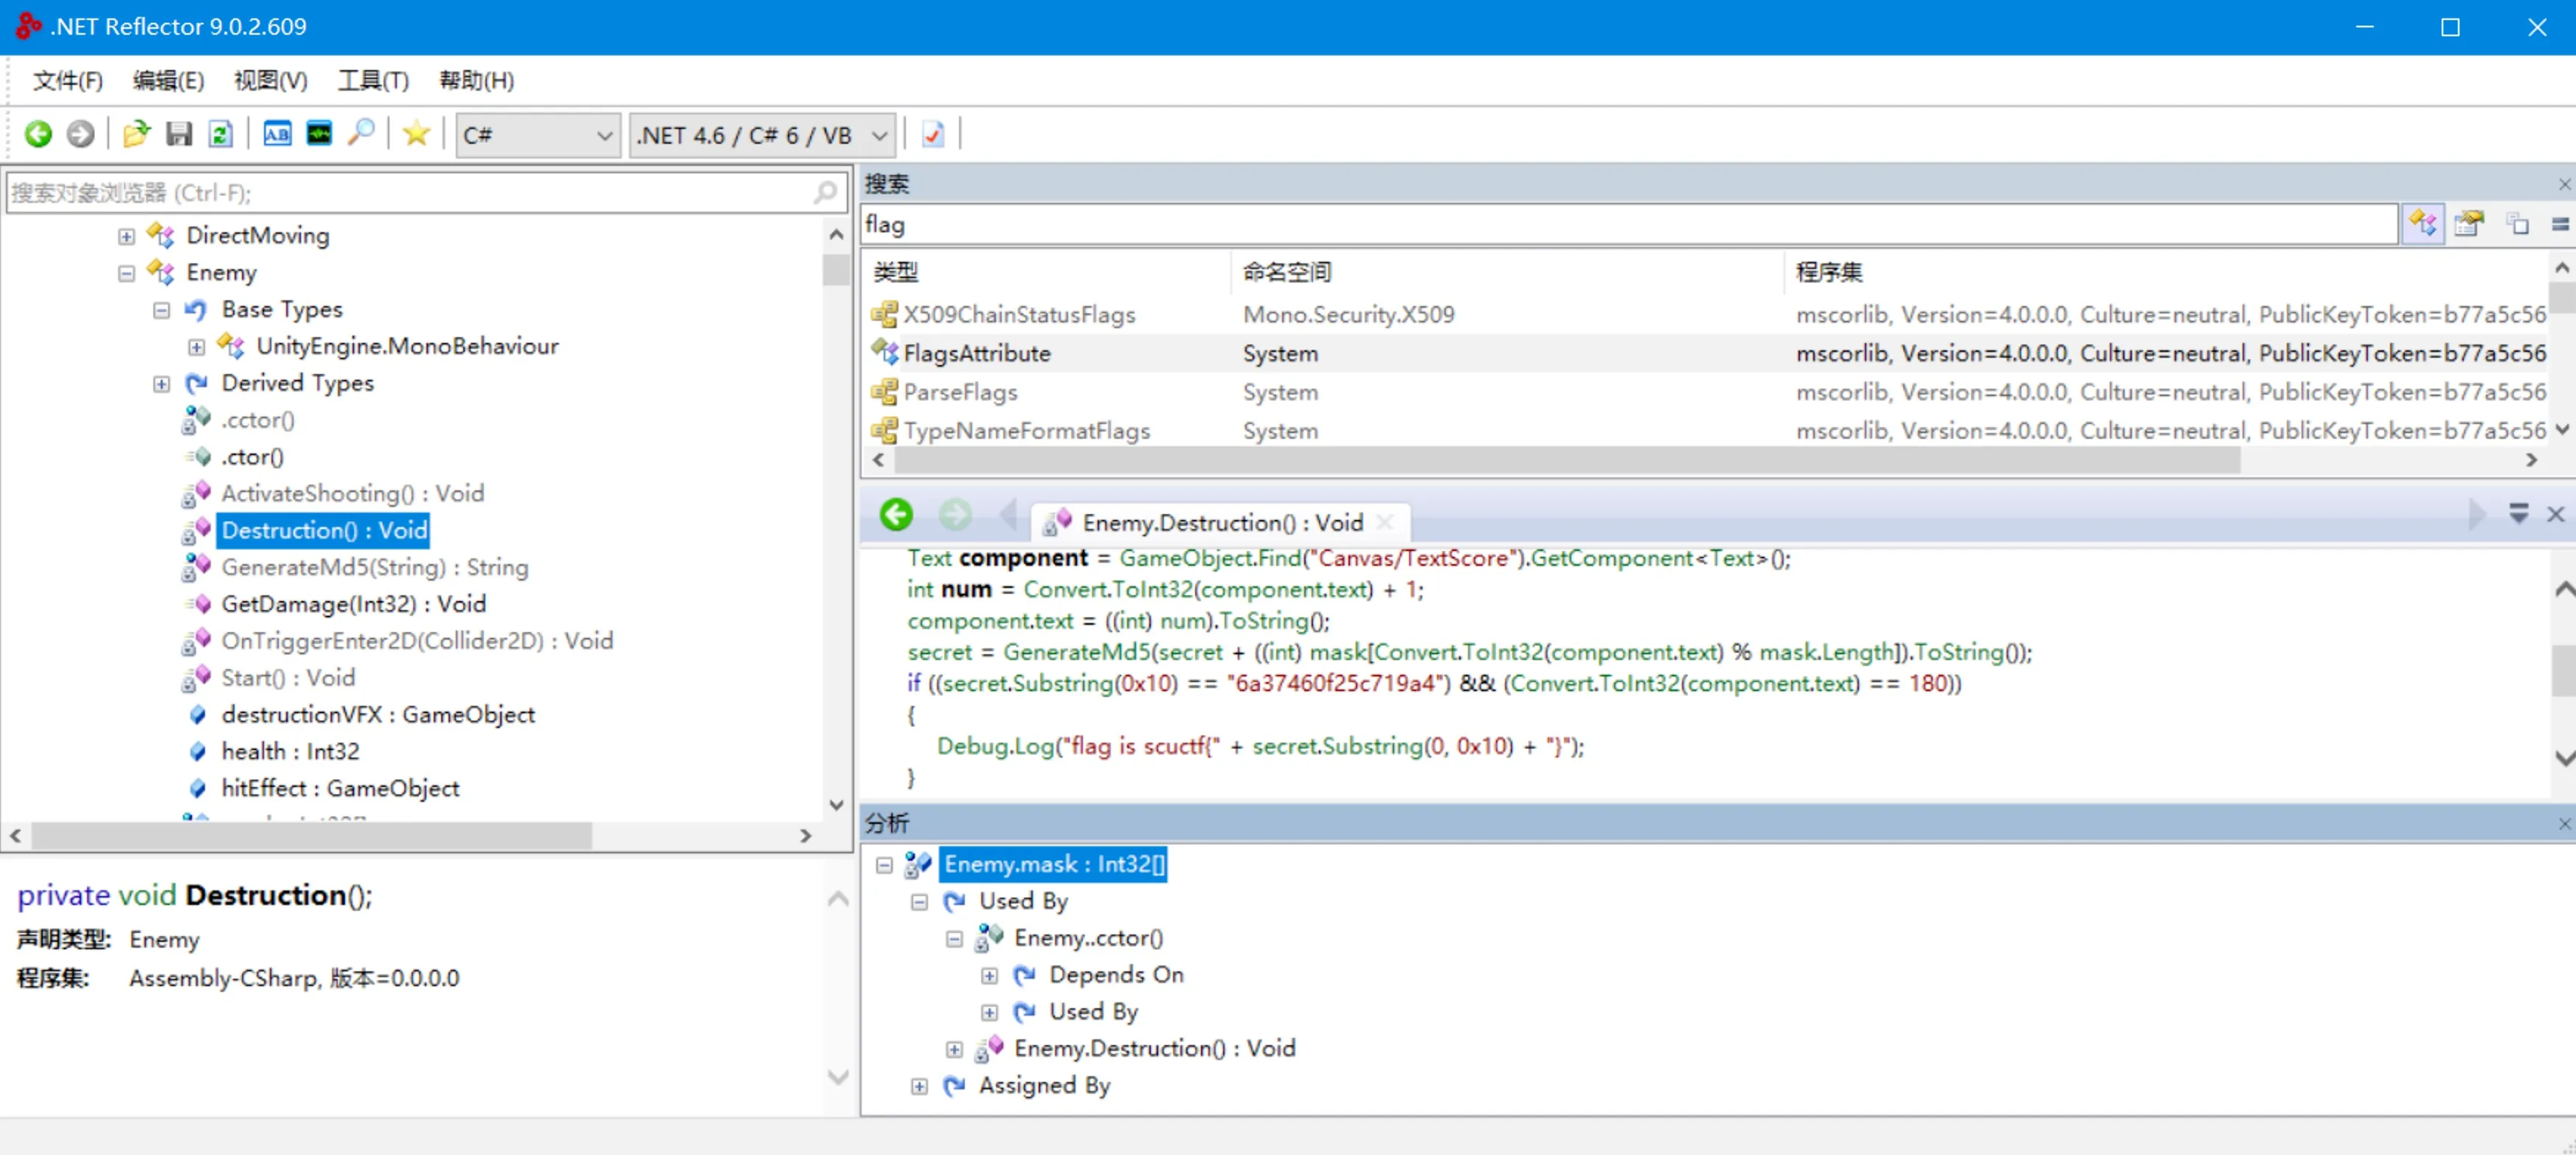Click the Refresh assemblies icon
The image size is (2576, 1155).
point(220,134)
